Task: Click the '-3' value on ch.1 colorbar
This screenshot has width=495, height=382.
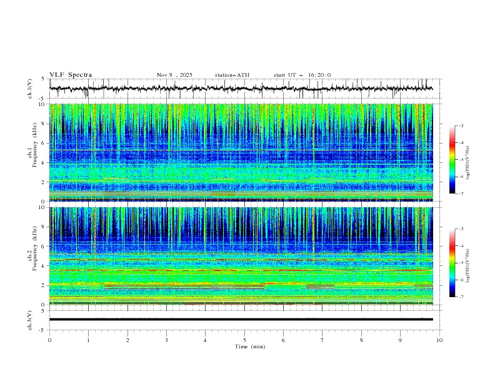Action: point(461,125)
